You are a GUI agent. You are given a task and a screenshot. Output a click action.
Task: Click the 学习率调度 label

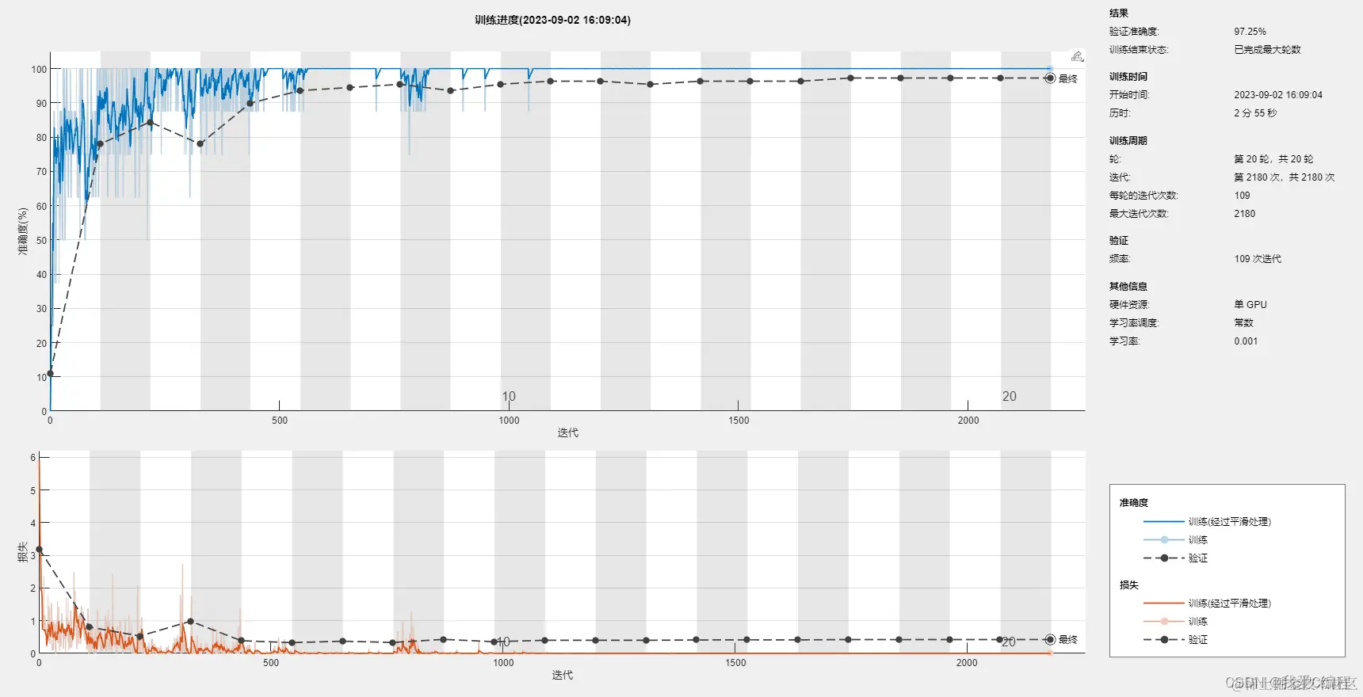click(x=1133, y=323)
